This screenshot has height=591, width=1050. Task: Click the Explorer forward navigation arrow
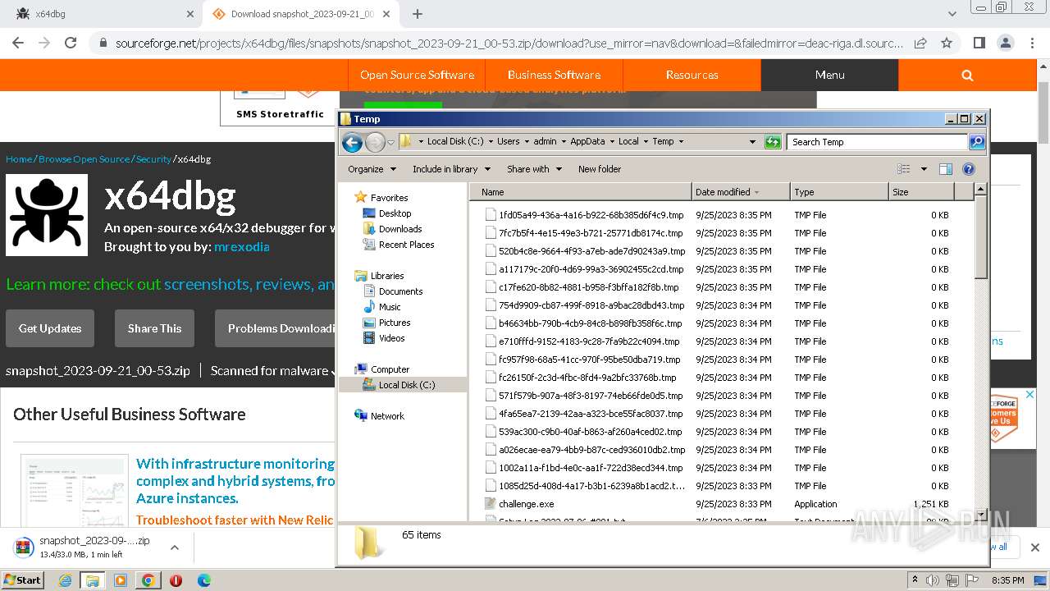pos(375,142)
